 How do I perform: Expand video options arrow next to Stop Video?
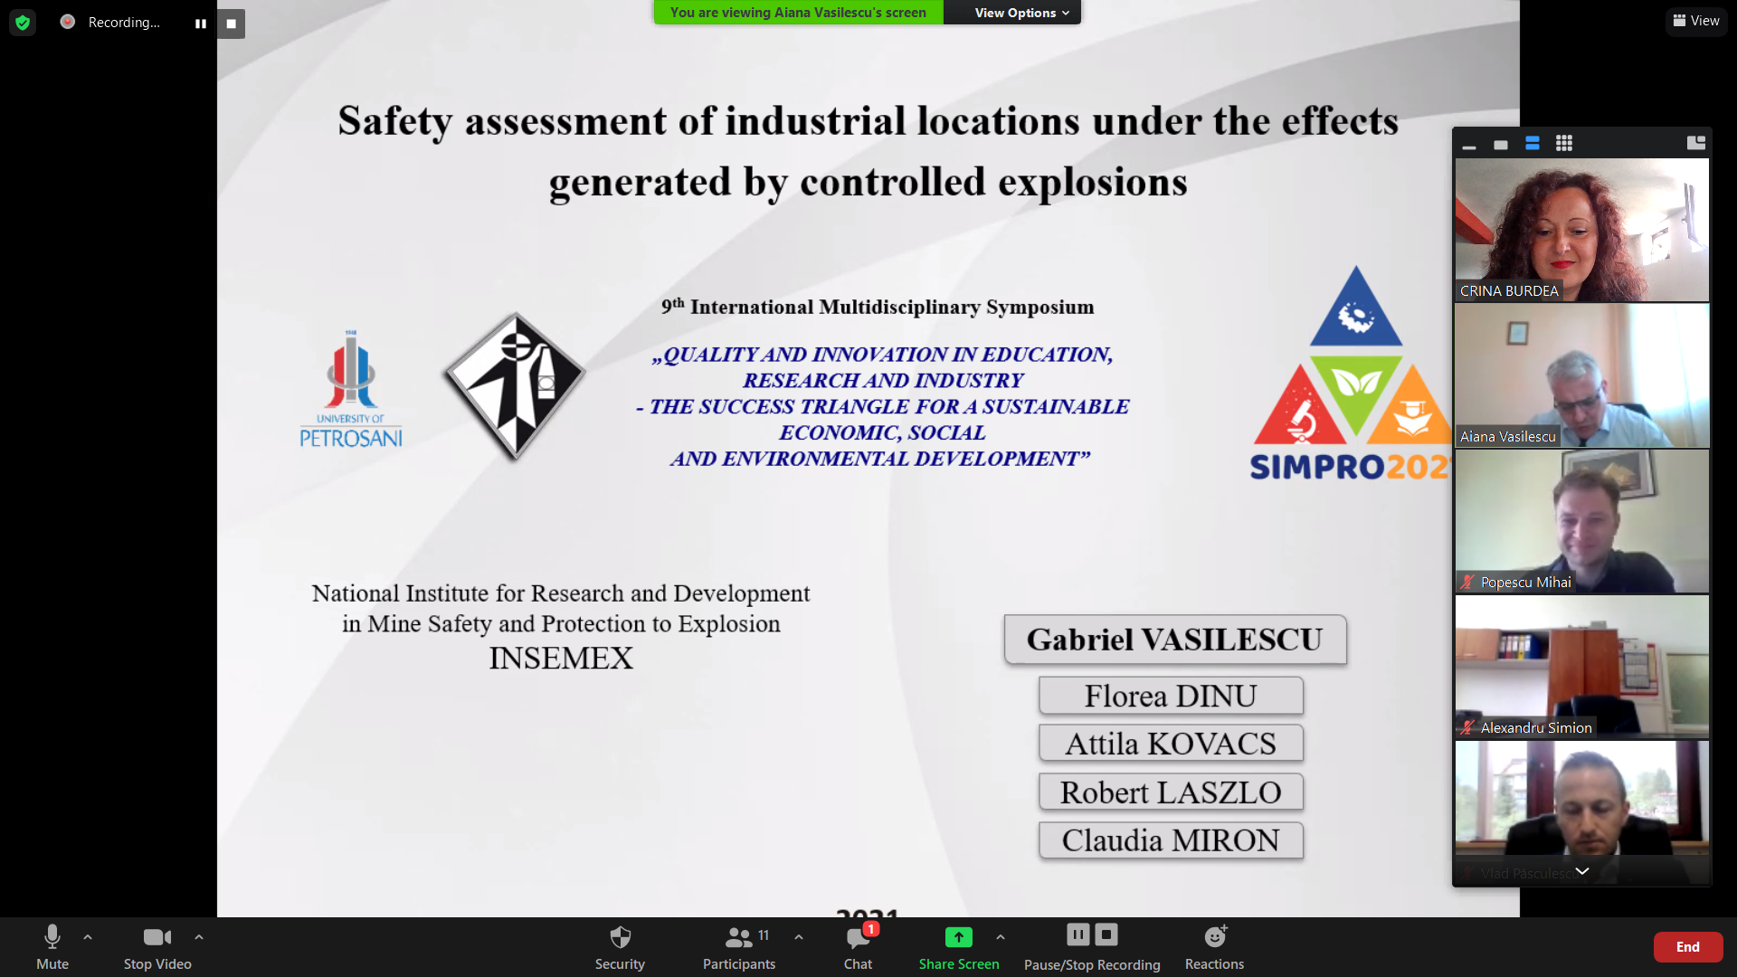pos(199,937)
